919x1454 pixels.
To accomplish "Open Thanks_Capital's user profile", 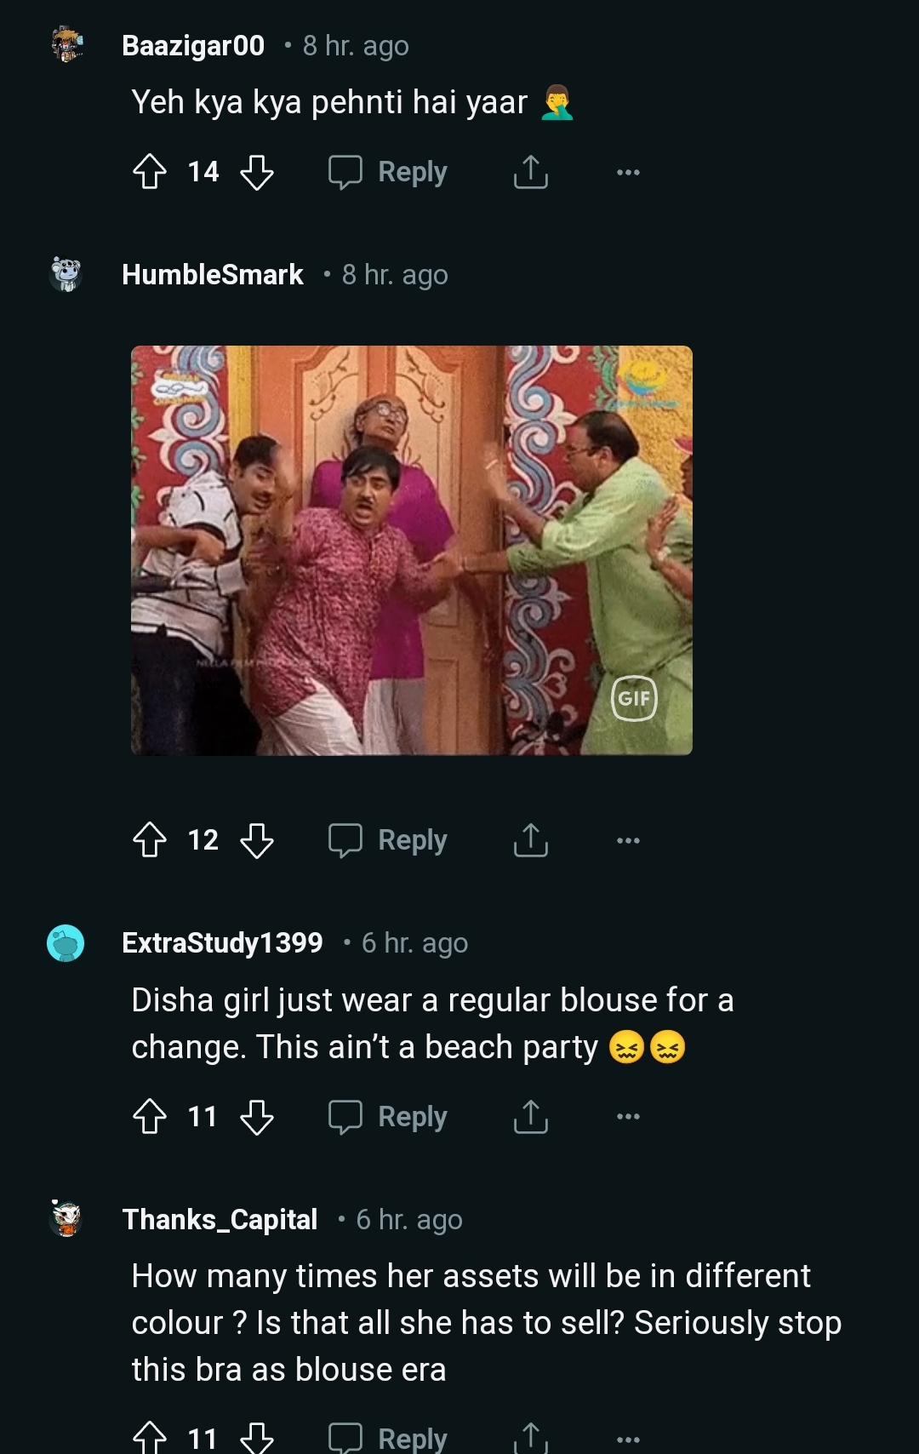I will pos(220,1219).
